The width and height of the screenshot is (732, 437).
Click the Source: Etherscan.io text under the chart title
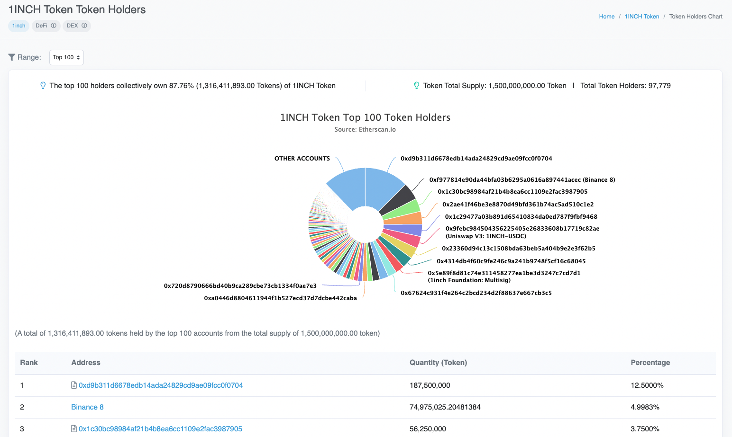tap(365, 129)
